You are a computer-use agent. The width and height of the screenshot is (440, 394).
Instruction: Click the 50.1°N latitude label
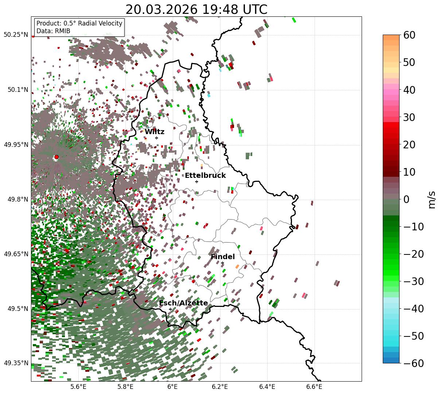(17, 90)
